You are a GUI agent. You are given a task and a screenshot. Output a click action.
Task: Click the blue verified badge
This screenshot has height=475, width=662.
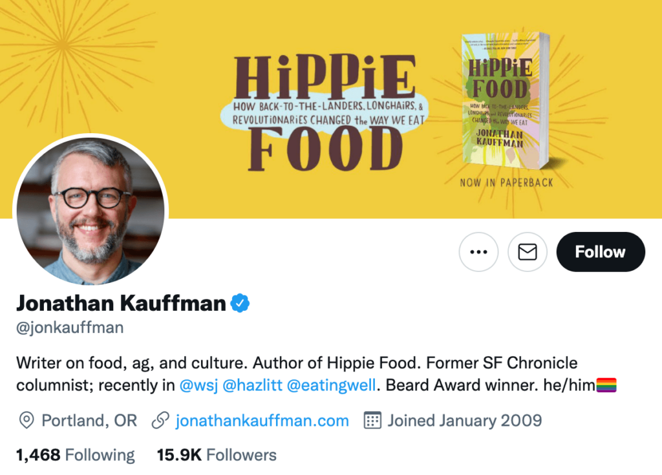241,302
